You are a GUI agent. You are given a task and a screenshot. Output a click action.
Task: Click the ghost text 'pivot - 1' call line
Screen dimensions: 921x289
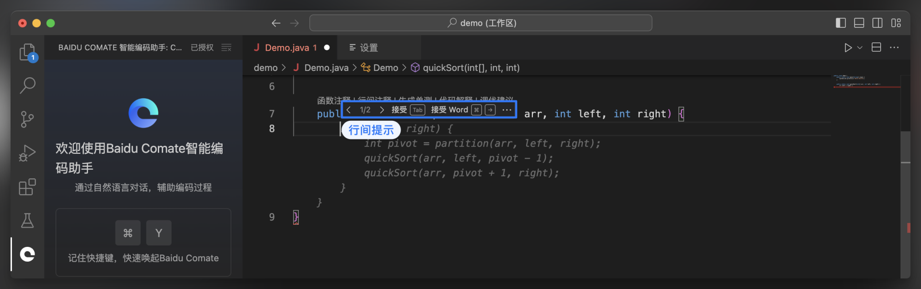pyautogui.click(x=458, y=158)
